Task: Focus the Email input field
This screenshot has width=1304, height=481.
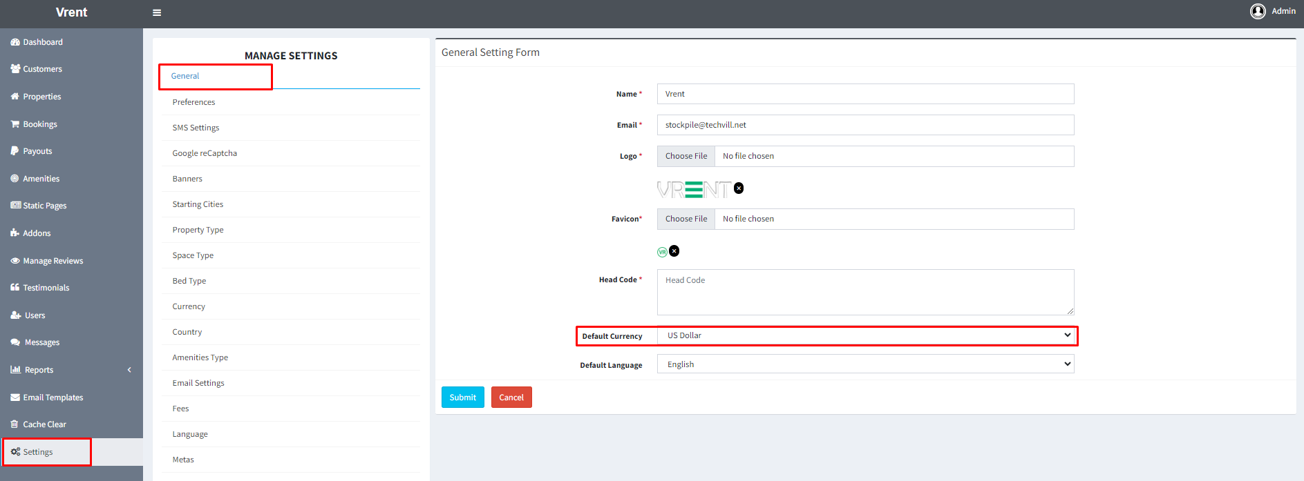Action: click(865, 125)
